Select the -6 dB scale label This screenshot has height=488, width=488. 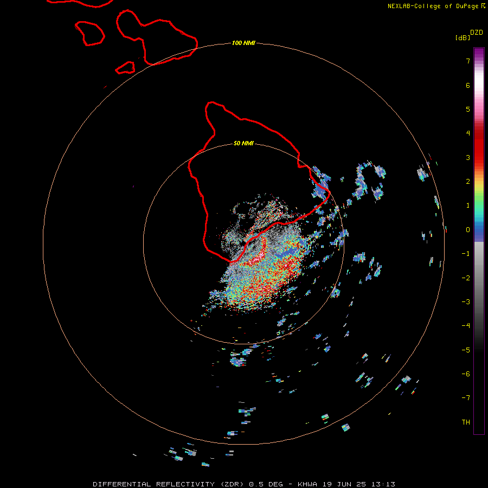coord(466,374)
